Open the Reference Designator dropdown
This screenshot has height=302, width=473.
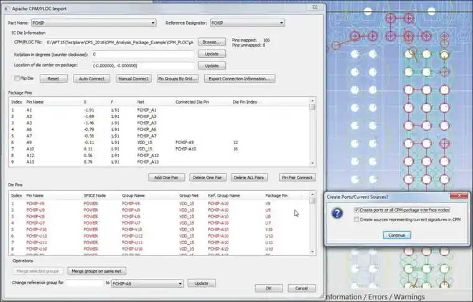pyautogui.click(x=247, y=23)
